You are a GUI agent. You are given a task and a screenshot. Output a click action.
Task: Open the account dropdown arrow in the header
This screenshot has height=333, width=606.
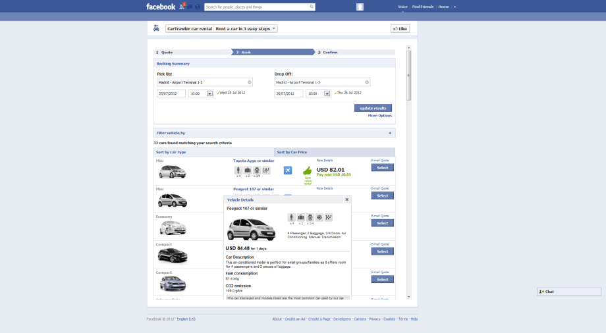[455, 7]
